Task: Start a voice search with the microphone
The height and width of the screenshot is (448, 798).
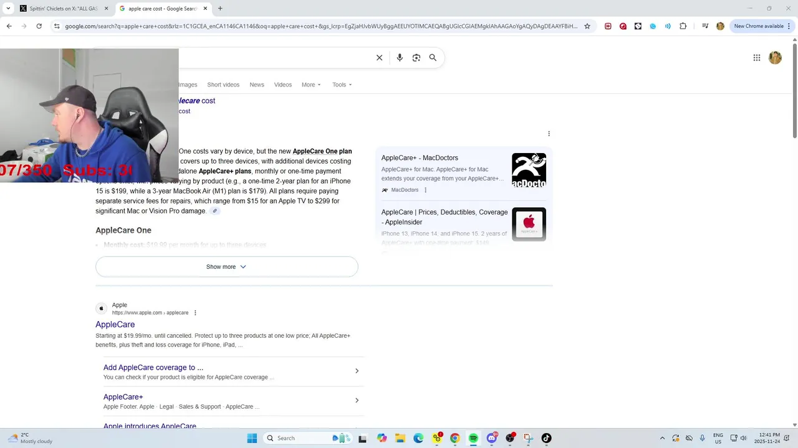Action: [400, 58]
